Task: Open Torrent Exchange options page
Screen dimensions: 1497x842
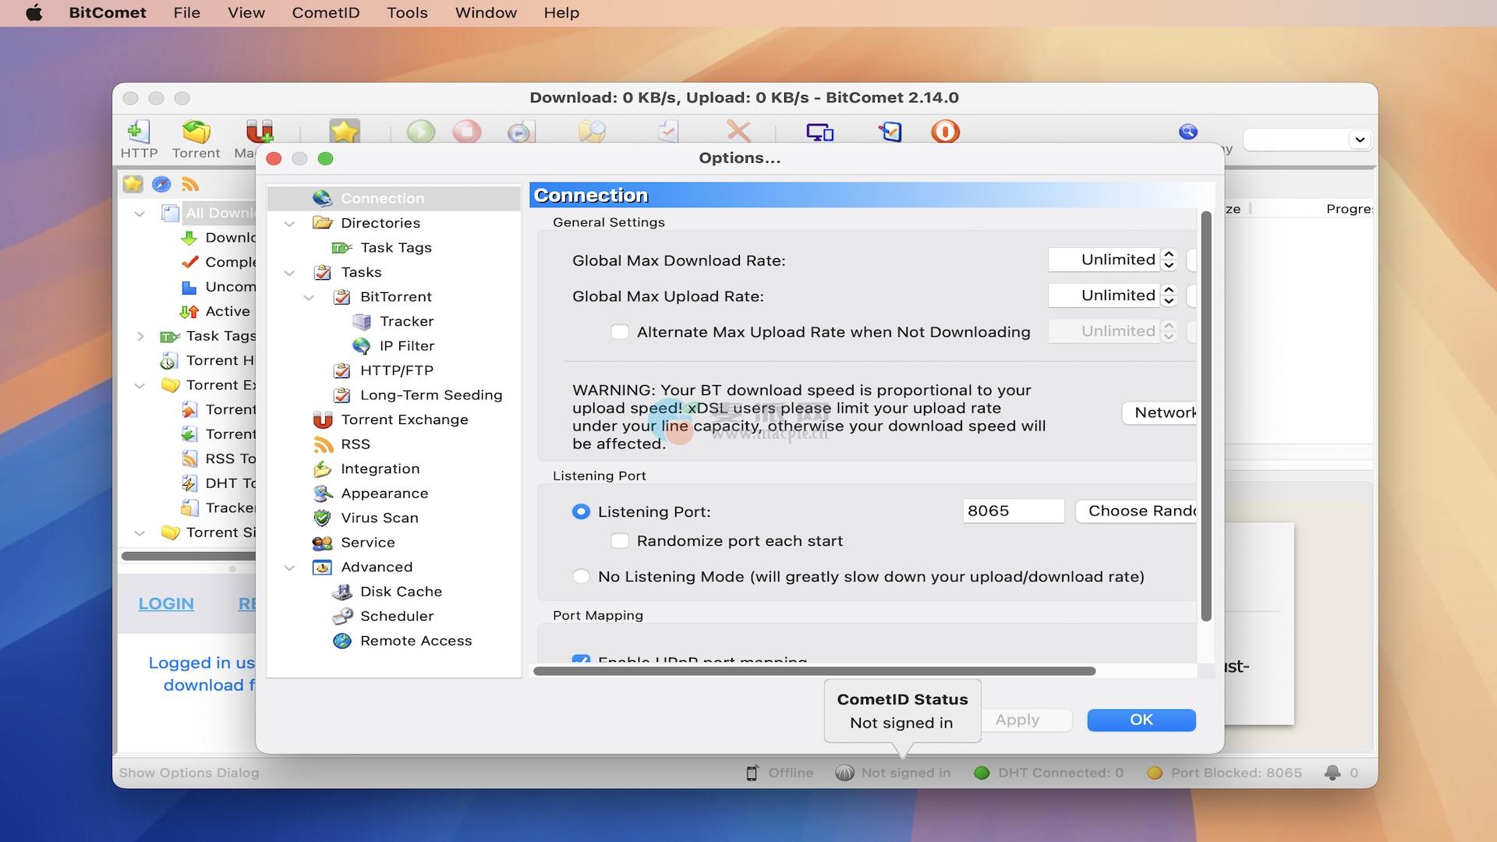Action: (x=404, y=419)
